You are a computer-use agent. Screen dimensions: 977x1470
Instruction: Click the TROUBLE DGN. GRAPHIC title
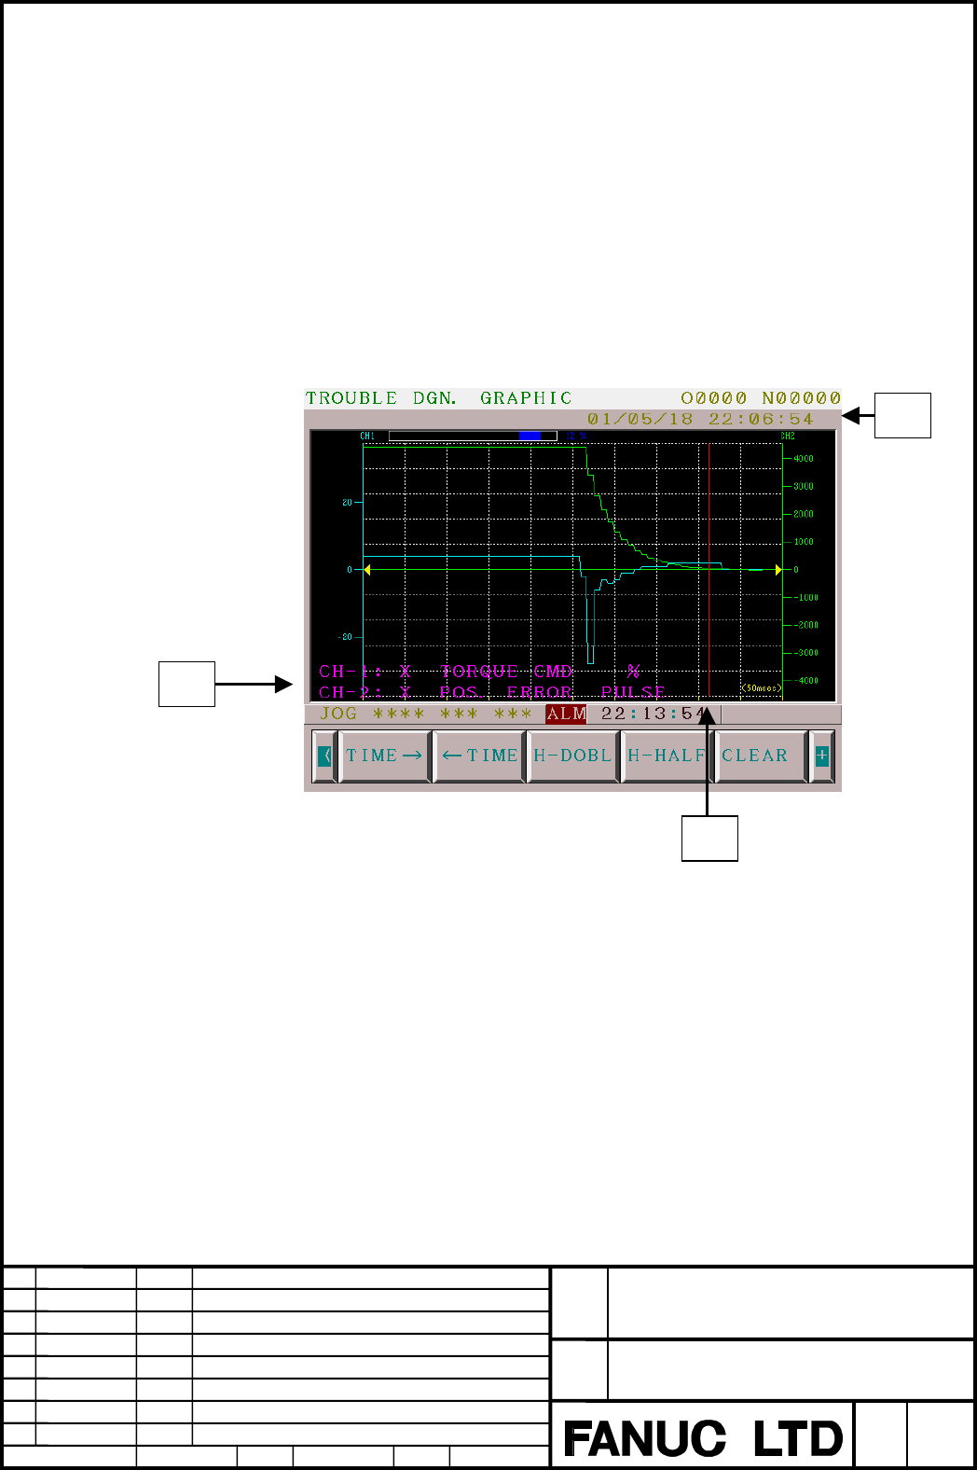tap(439, 398)
